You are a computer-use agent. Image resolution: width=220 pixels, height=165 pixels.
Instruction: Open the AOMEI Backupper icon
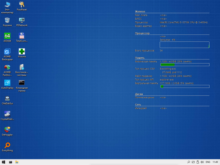(x=7, y=52)
